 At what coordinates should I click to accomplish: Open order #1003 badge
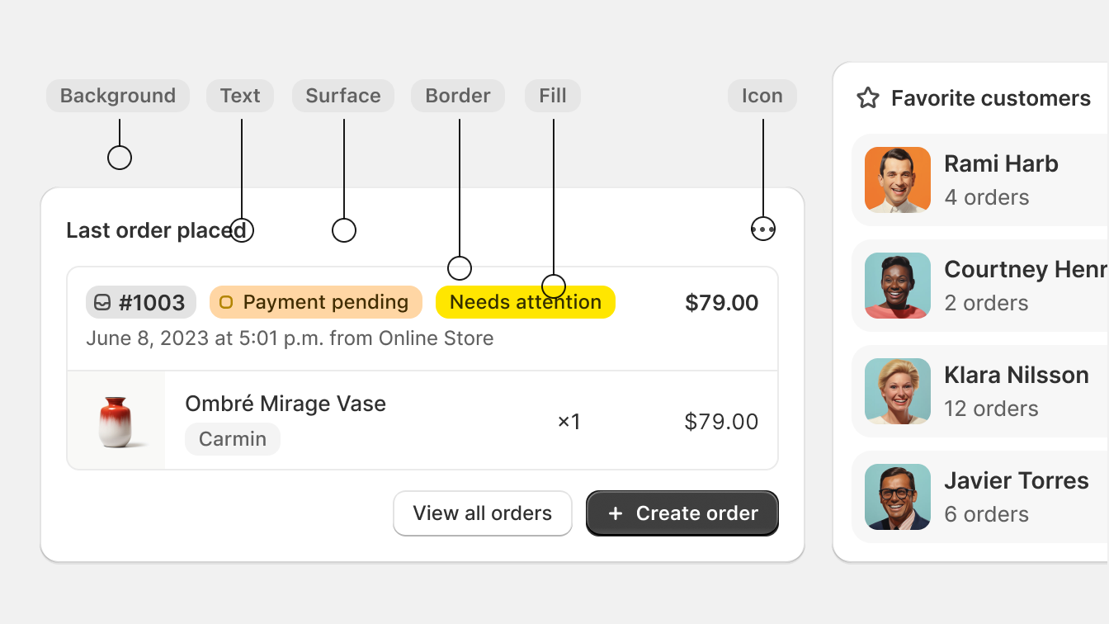pos(141,302)
